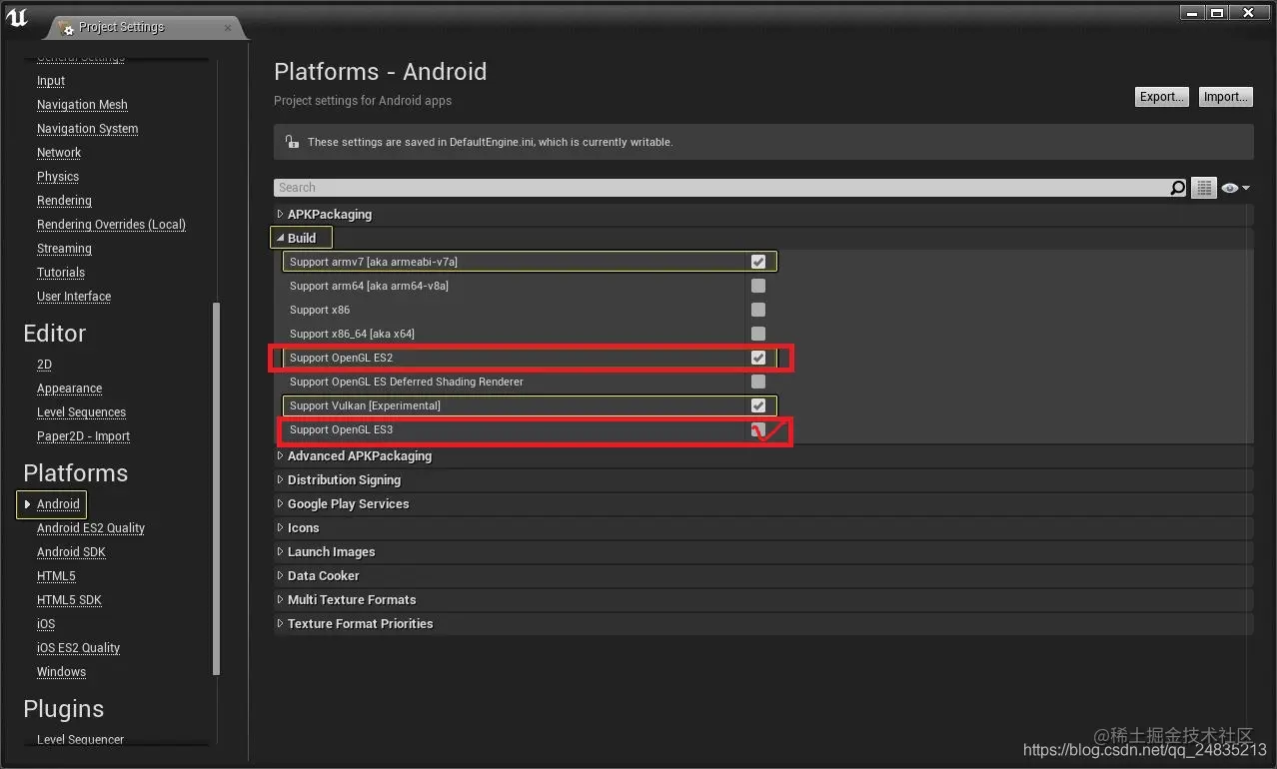Collapse the Build section
Screen dimensions: 1277x769
281,239
